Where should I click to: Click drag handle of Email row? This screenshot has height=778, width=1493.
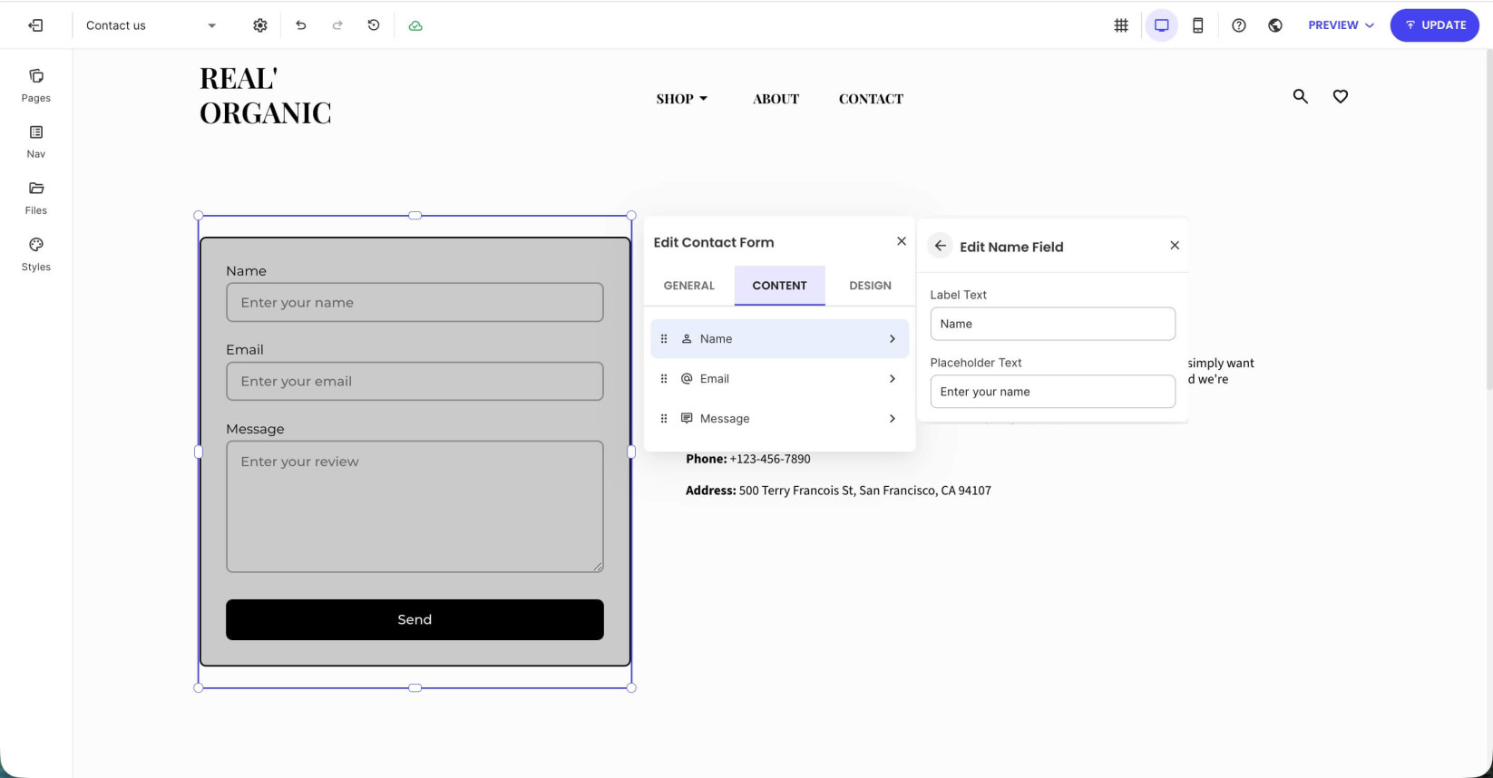(x=664, y=378)
